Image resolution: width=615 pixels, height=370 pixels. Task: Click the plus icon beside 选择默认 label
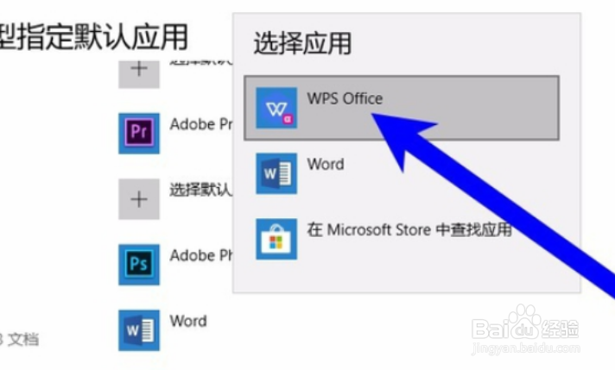tap(139, 199)
